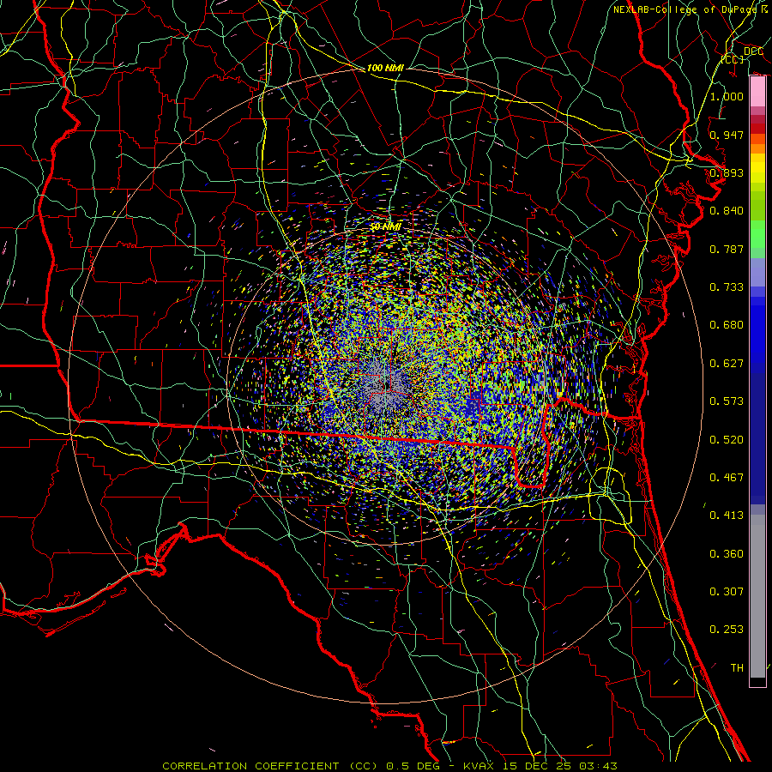
Task: Click the 0.627 legend value
Action: (727, 364)
